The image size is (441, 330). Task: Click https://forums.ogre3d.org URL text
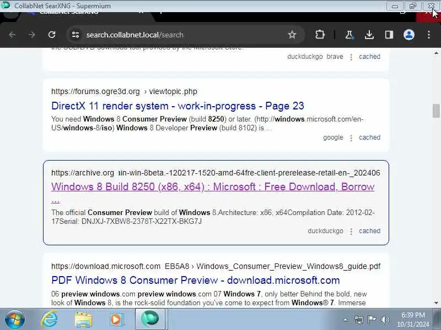click(95, 91)
